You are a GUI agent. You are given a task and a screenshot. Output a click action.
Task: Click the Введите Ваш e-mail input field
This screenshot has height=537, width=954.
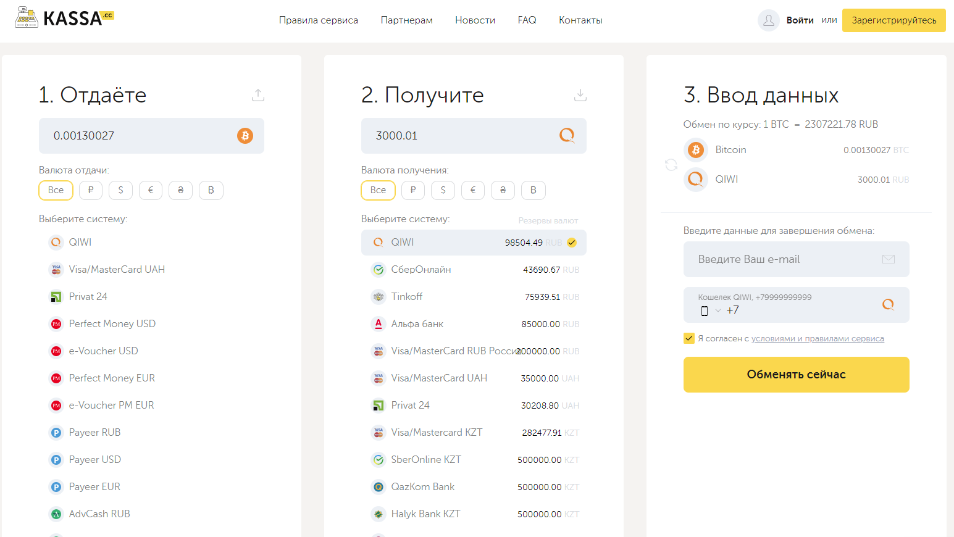click(x=784, y=259)
